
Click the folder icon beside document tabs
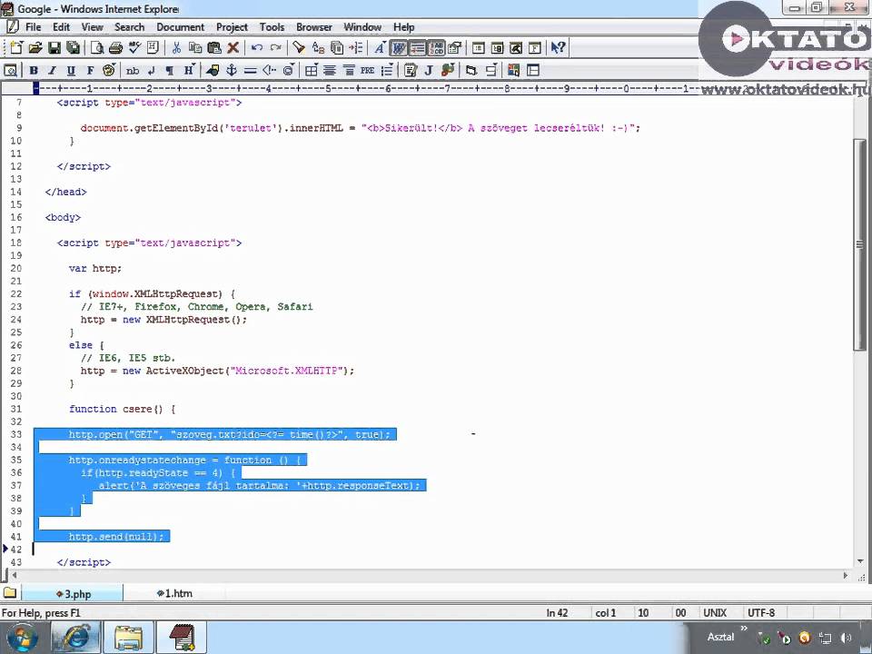(x=9, y=592)
